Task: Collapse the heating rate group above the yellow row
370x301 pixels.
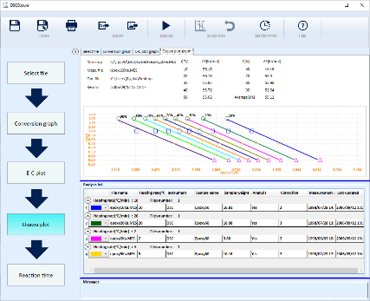Action: point(88,247)
